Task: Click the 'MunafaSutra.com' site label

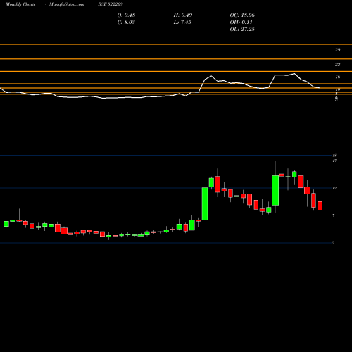Action: coord(67,4)
